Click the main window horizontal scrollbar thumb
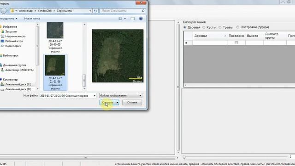 point(85,158)
